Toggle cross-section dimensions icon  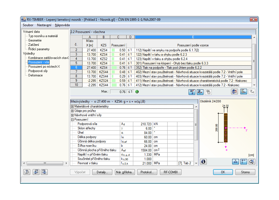coord(244,162)
